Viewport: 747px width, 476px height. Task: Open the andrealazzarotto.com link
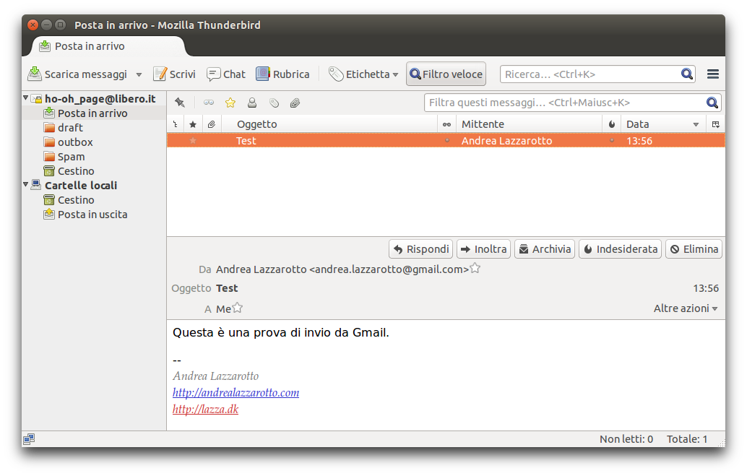pyautogui.click(x=236, y=393)
